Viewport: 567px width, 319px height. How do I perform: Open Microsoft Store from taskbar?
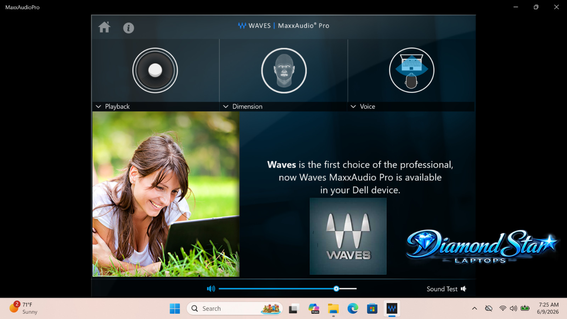pyautogui.click(x=372, y=309)
